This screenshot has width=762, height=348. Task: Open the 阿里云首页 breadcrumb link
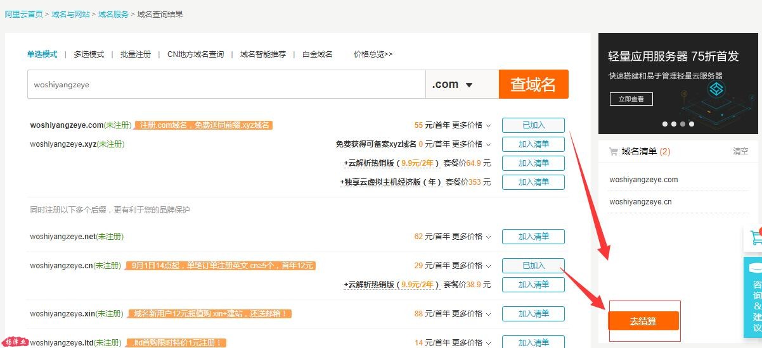point(23,14)
